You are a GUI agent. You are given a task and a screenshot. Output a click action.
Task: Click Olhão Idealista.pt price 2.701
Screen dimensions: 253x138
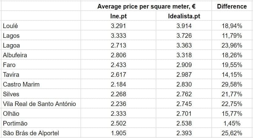184,114
